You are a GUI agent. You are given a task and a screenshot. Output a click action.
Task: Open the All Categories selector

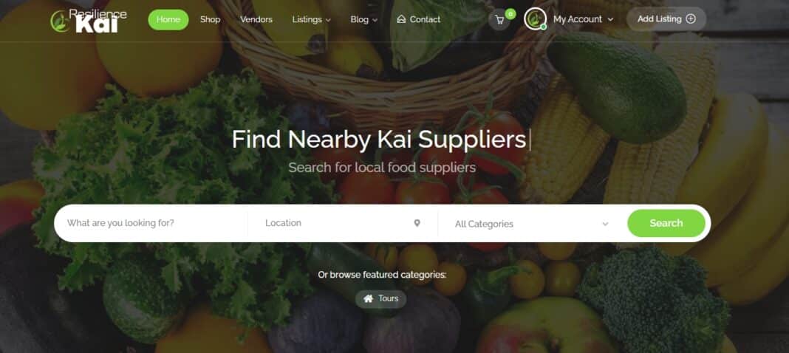click(532, 224)
